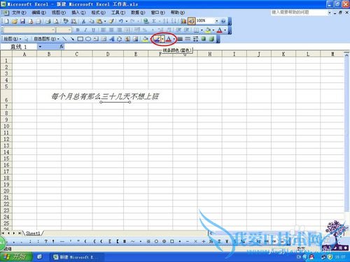This screenshot has height=262, width=350.
Task: Open the 视图 (View) menu
Action: 59,13
